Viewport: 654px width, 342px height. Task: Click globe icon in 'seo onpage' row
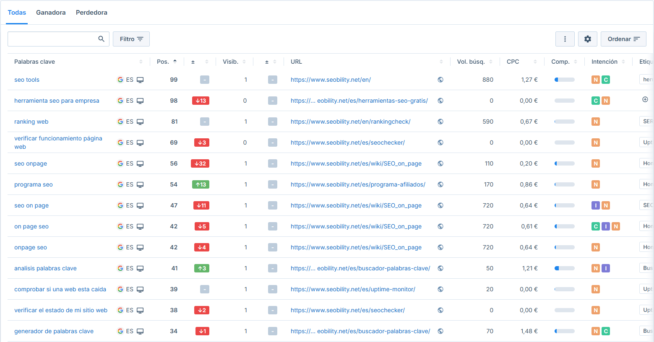coord(440,163)
